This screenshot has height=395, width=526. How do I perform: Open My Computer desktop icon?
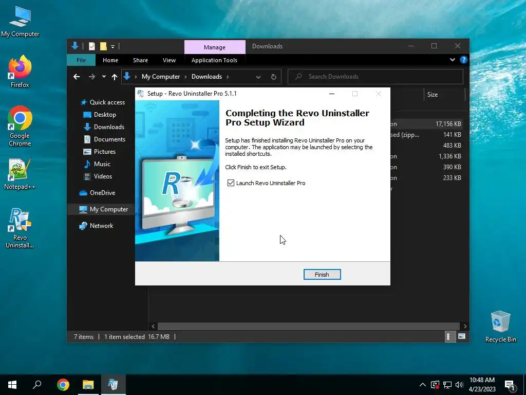coord(20,22)
